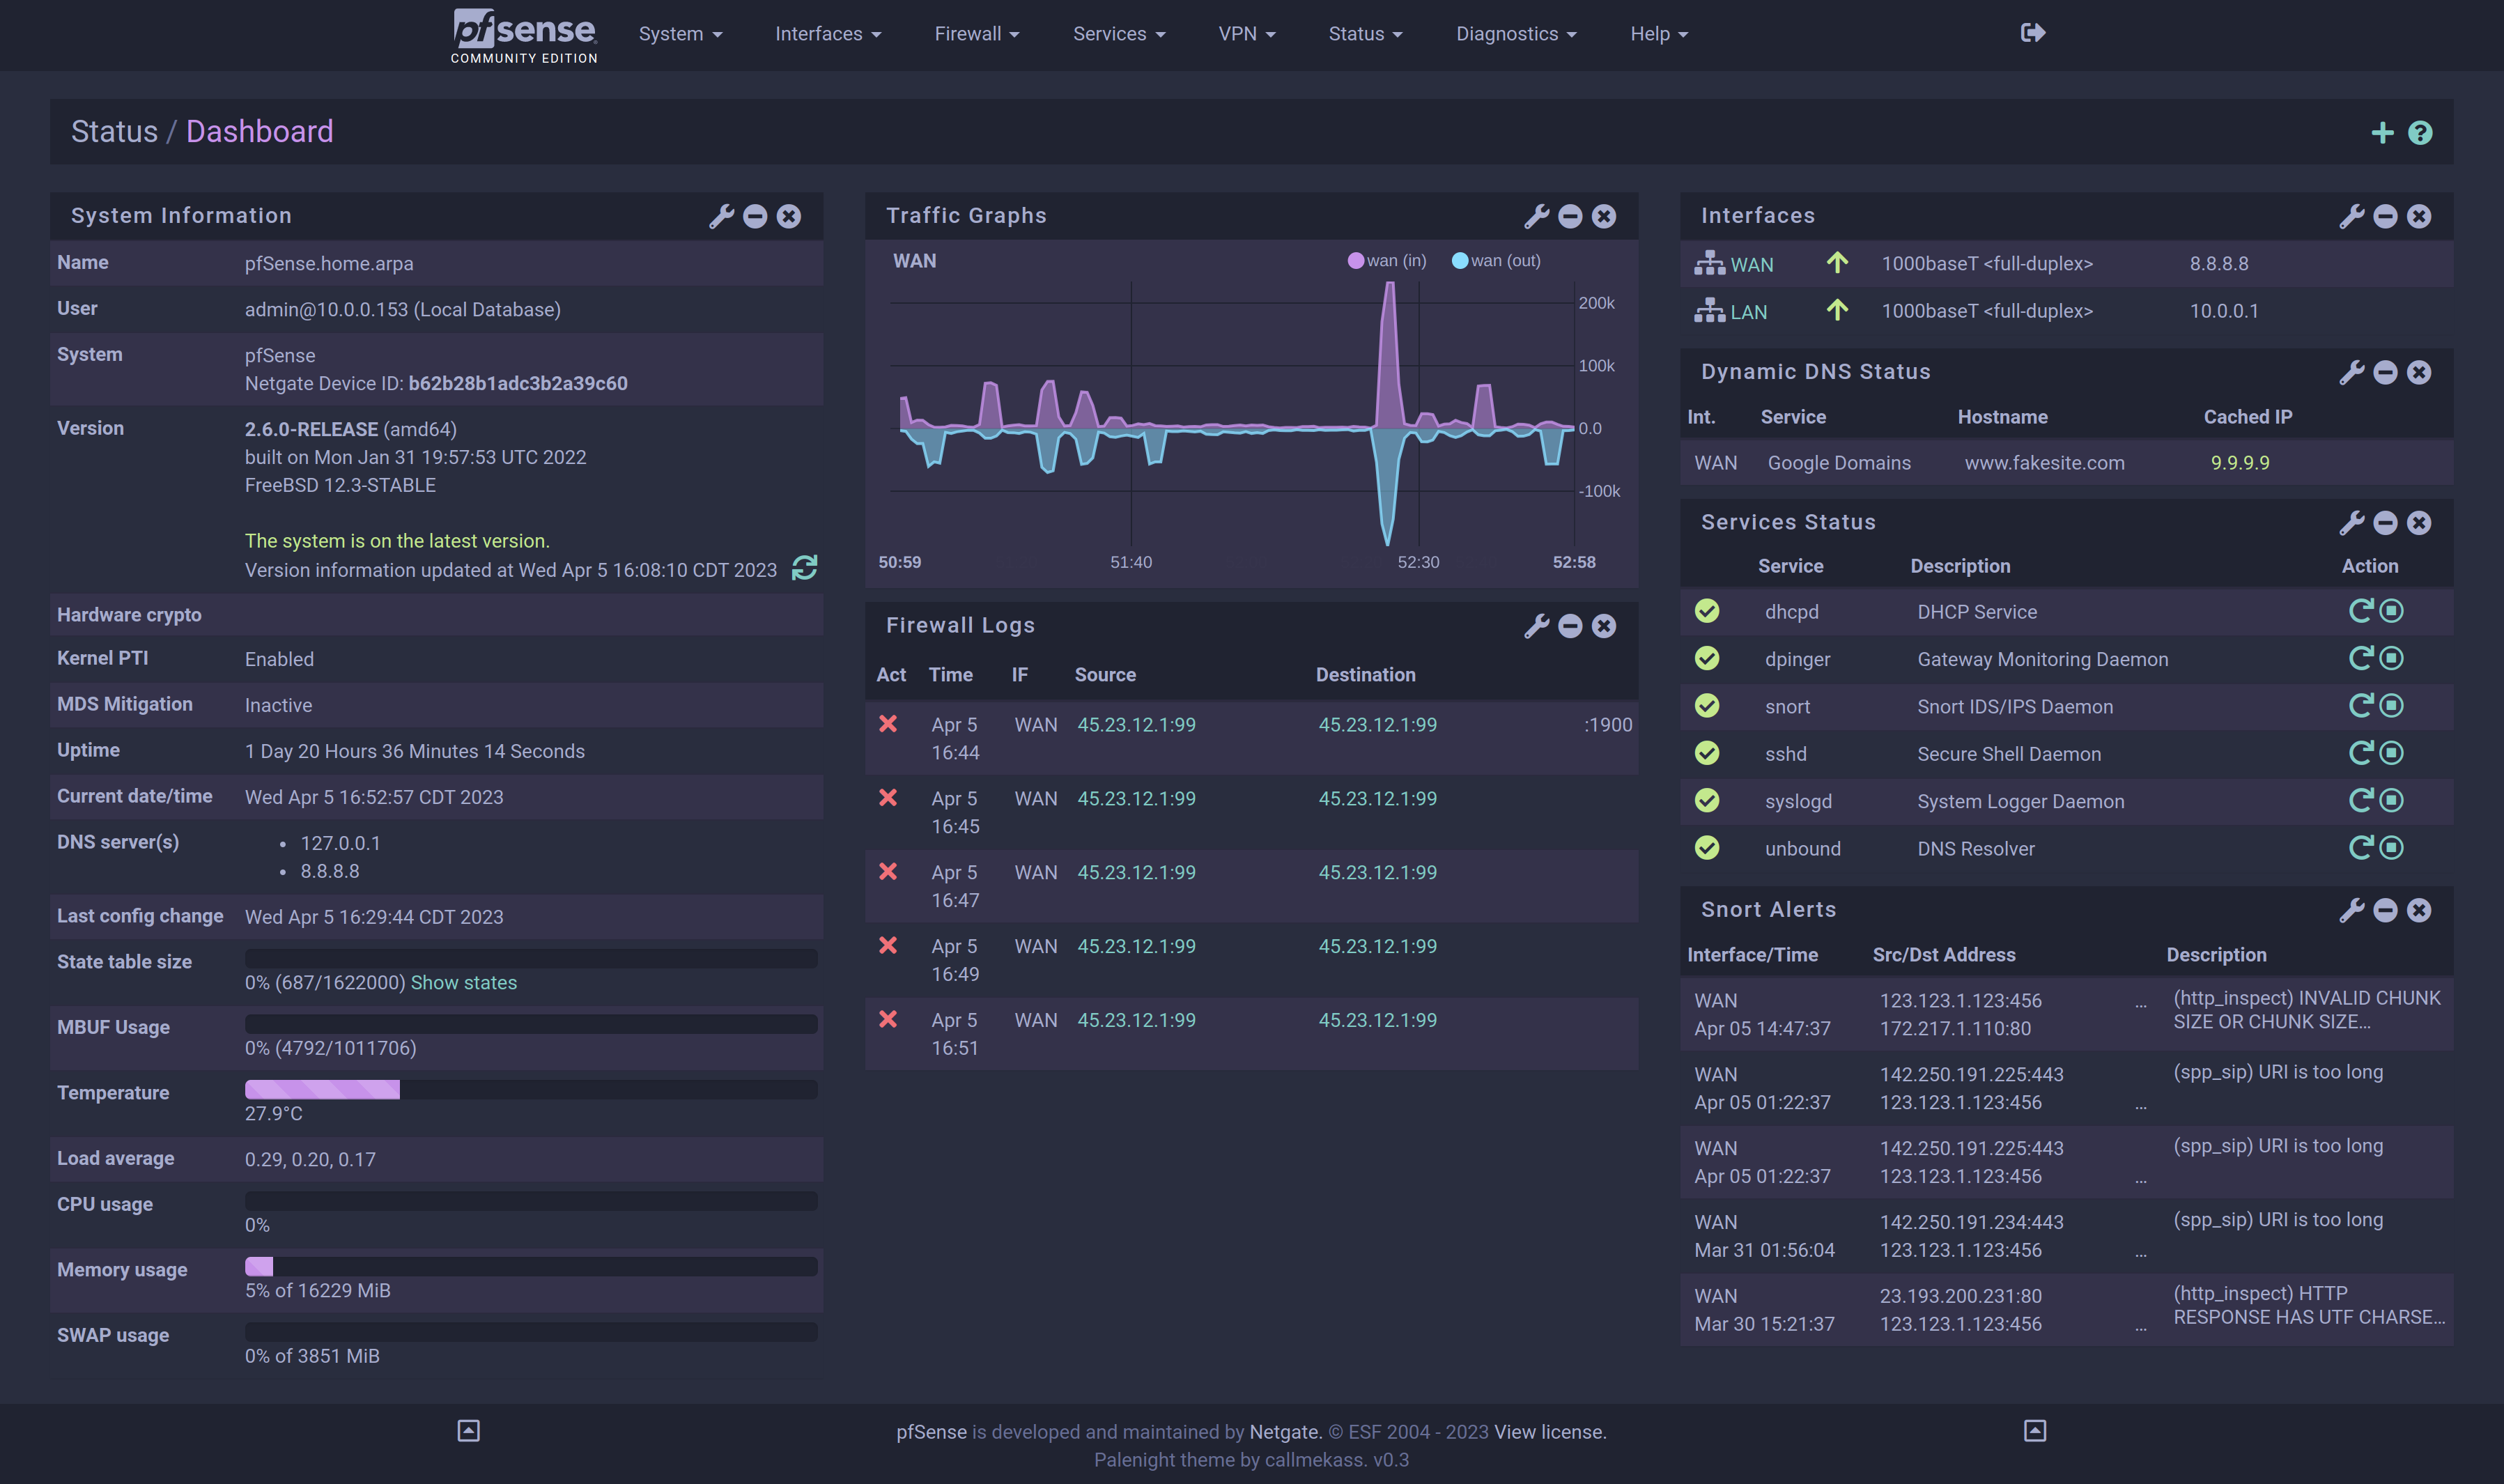Collapse the Firewall Logs widget with the minus icon
Image resolution: width=2504 pixels, height=1484 pixels.
(1570, 626)
